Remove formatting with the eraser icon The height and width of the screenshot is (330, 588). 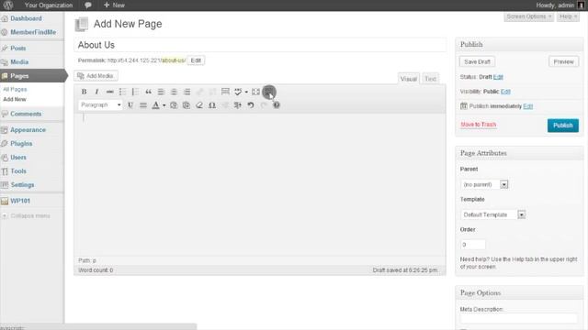199,105
